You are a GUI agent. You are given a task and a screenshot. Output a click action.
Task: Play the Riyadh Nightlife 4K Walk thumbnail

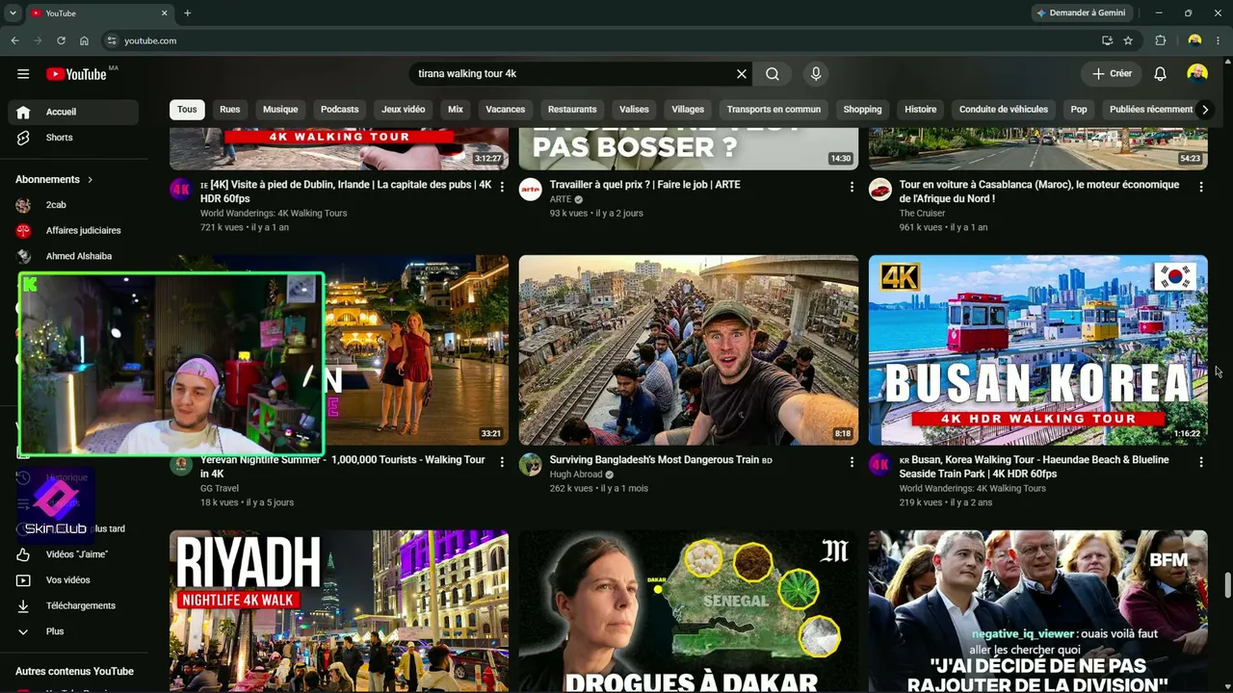click(x=339, y=611)
